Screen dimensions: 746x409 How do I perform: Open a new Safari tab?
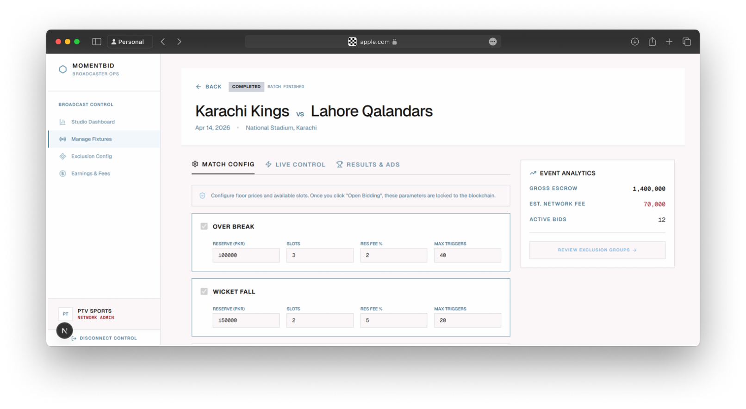coord(669,42)
